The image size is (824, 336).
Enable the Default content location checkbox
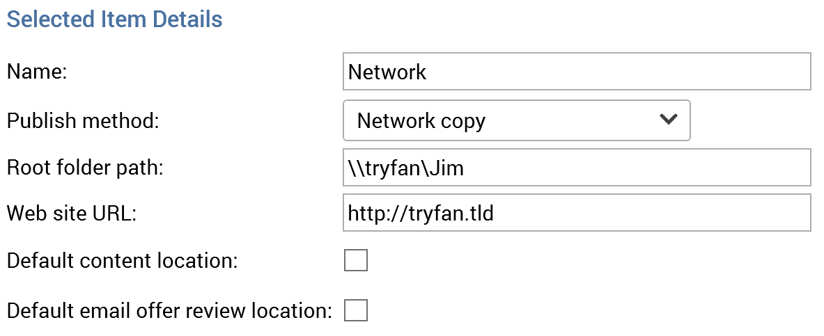356,261
